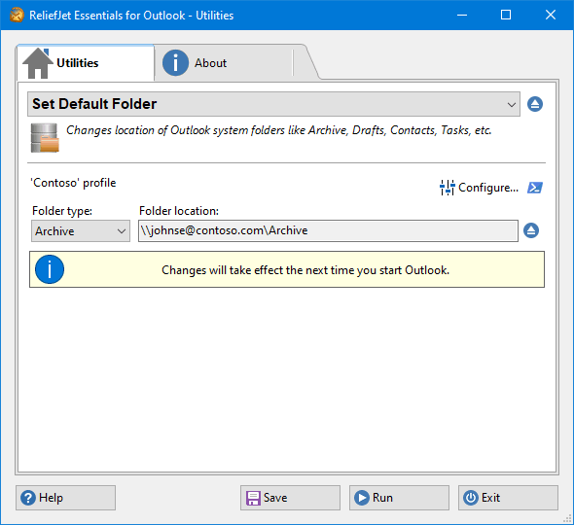The width and height of the screenshot is (574, 525).
Task: Open the Set Default Folder dropdown
Action: [273, 104]
